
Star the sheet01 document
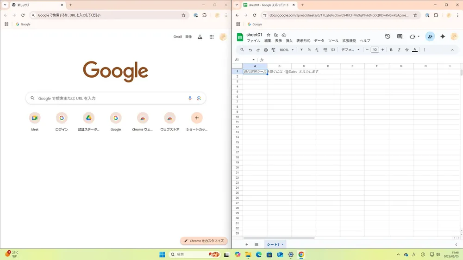269,35
